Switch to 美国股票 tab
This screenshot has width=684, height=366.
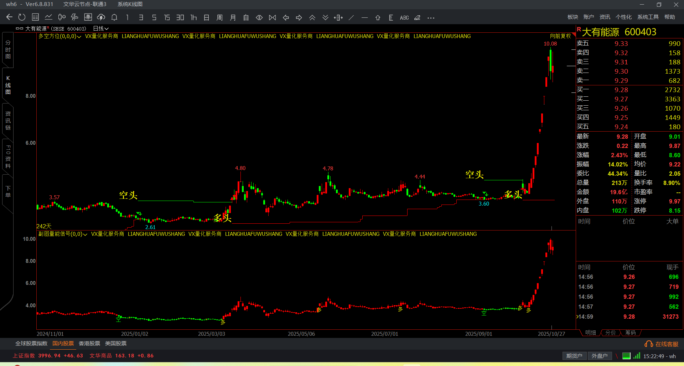click(x=116, y=344)
